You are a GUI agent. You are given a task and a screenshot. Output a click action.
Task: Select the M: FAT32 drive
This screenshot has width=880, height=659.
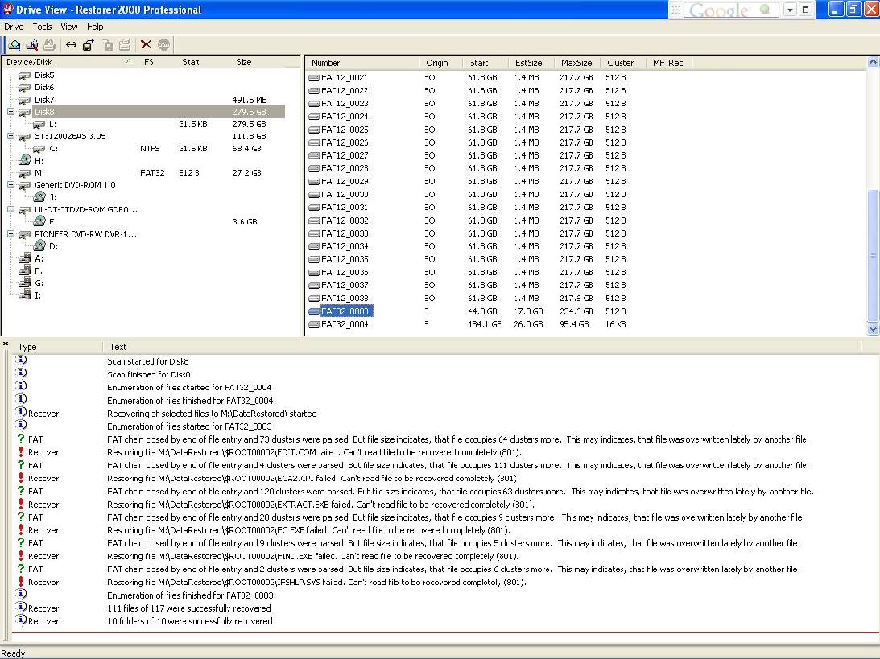pyautogui.click(x=39, y=173)
